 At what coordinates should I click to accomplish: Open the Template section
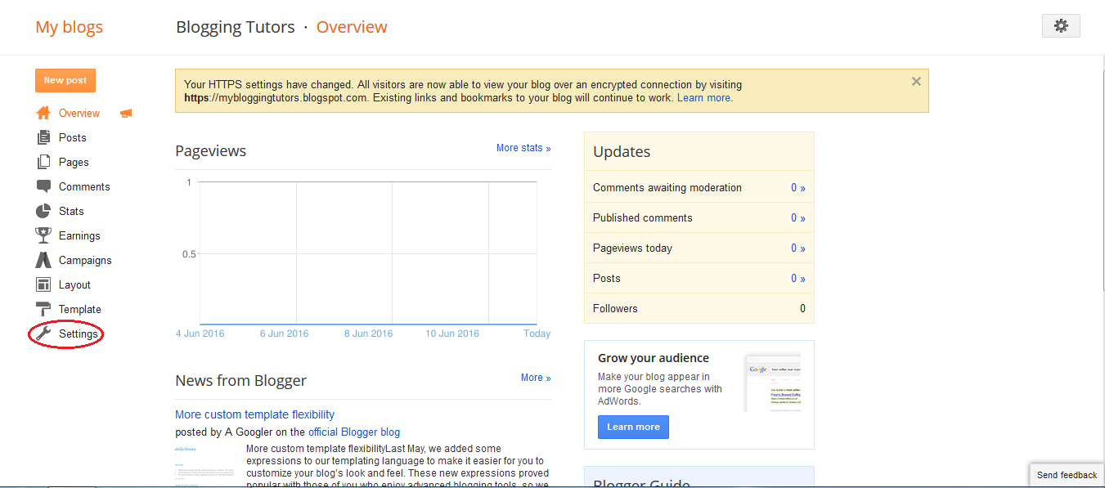click(x=80, y=309)
